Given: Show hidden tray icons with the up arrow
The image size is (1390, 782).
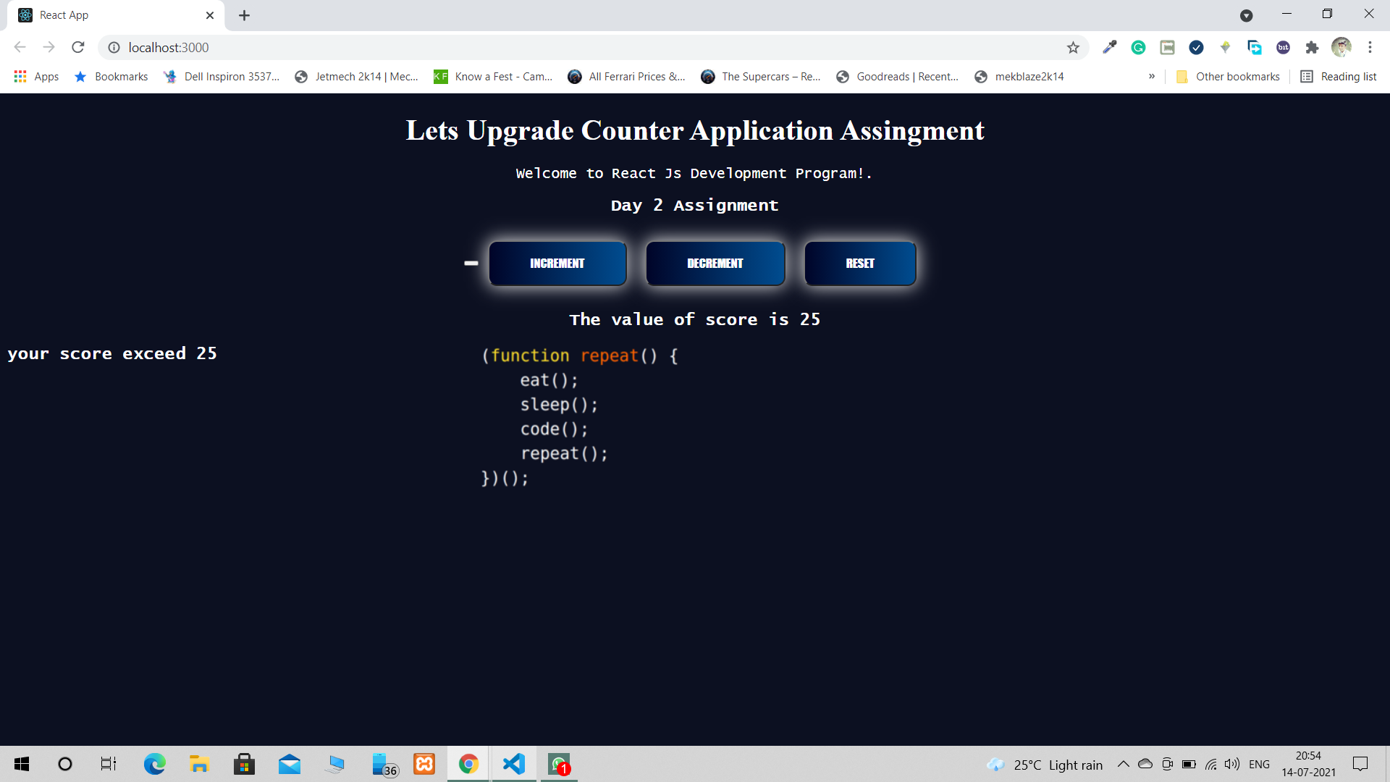Looking at the screenshot, I should [1123, 764].
